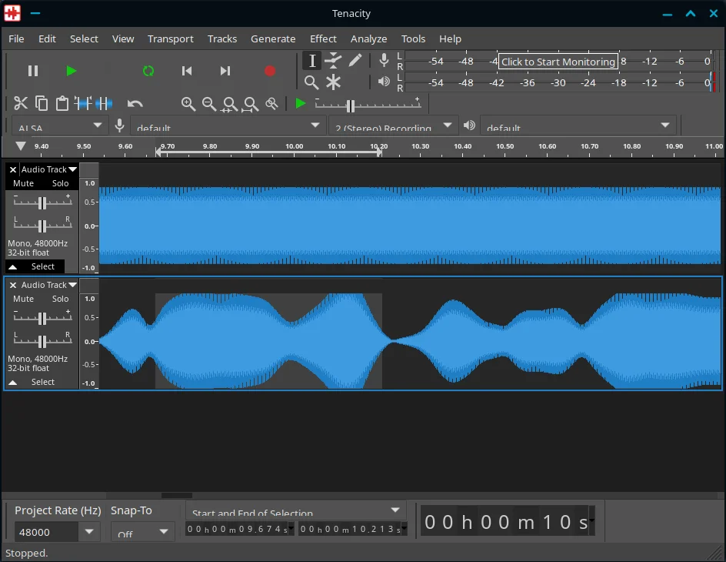Open the Select menu
The width and height of the screenshot is (726, 562).
84,39
